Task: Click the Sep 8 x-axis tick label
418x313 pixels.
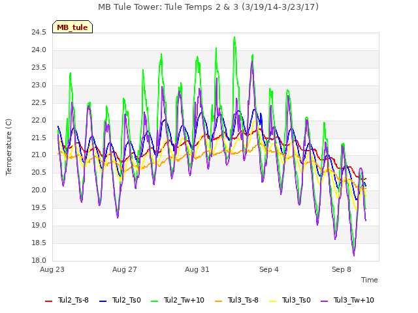Action: point(342,269)
